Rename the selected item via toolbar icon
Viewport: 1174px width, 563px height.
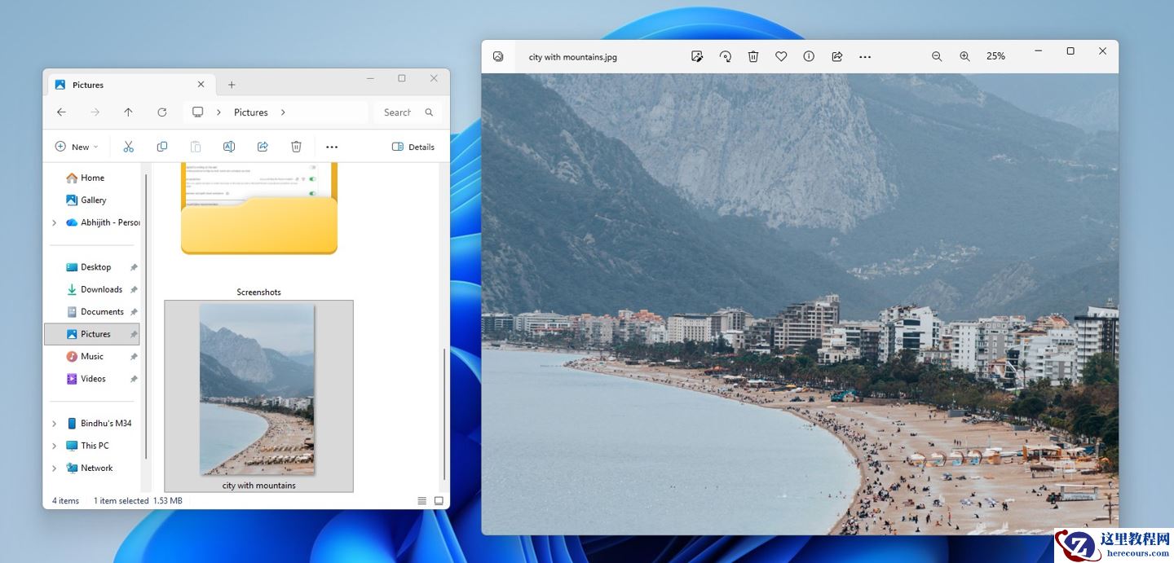click(x=229, y=146)
